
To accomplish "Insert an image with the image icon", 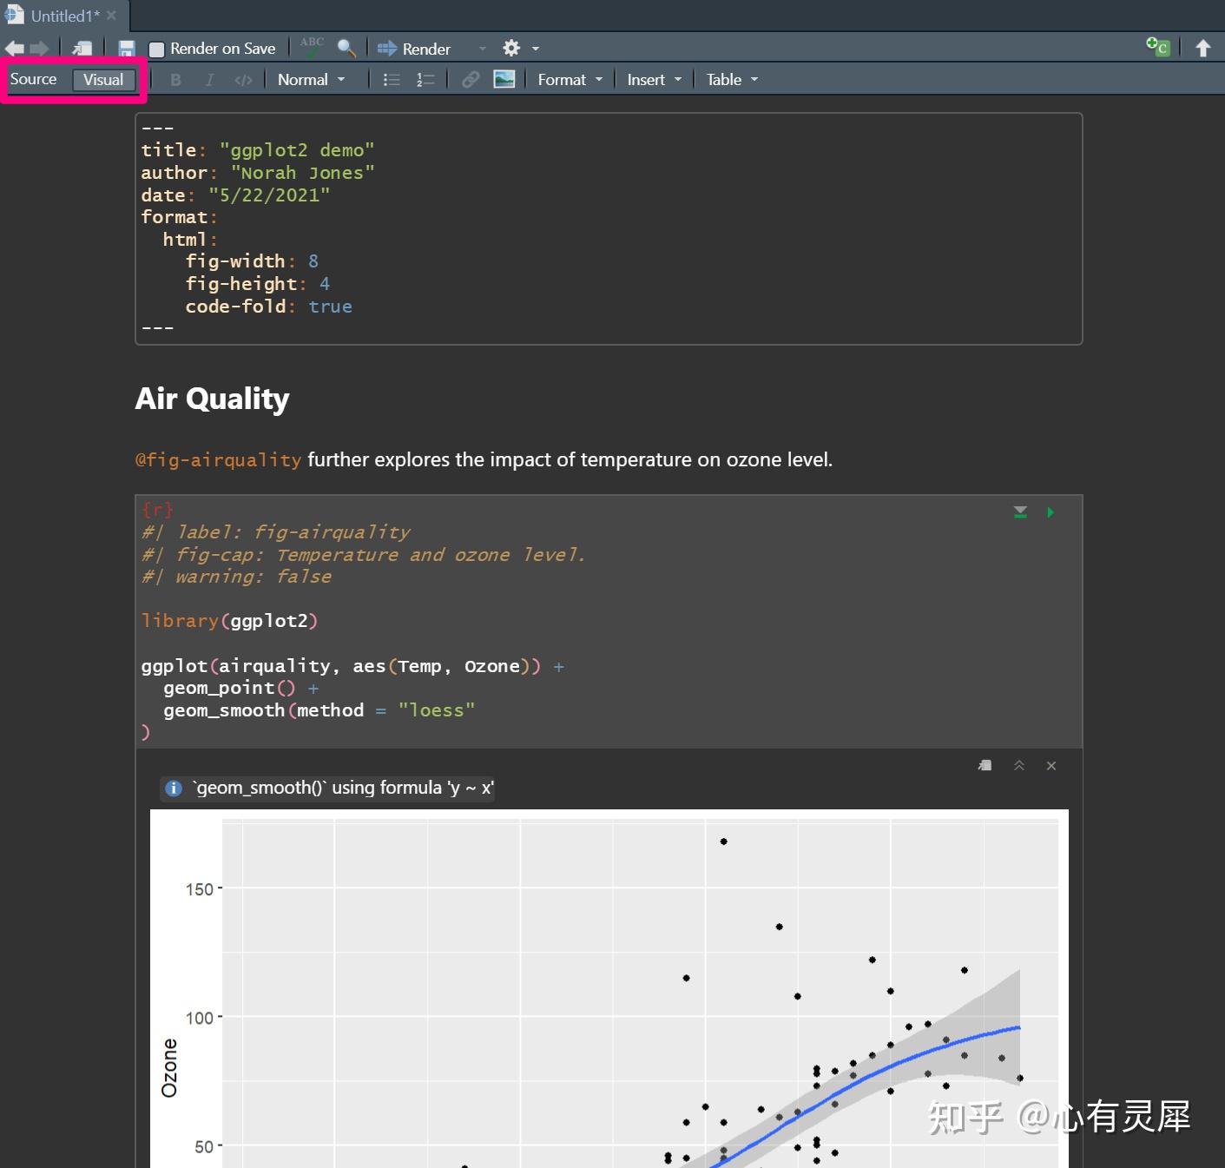I will pyautogui.click(x=504, y=79).
